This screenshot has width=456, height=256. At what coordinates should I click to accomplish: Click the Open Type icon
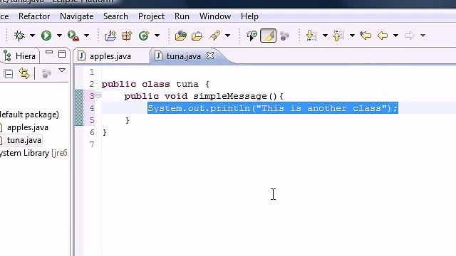click(180, 36)
